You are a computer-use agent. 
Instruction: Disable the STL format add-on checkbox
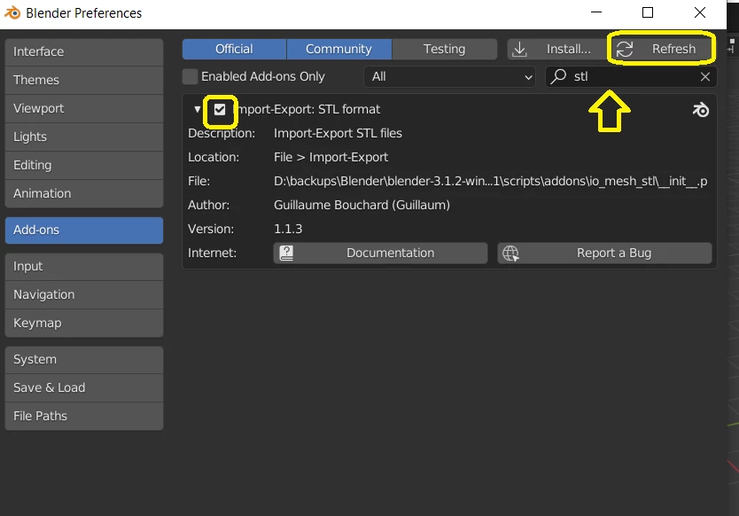pos(220,110)
